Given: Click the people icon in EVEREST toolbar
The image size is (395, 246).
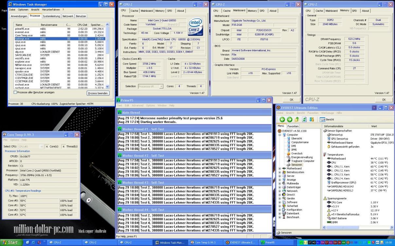Looking at the screenshot, I should [312, 120].
